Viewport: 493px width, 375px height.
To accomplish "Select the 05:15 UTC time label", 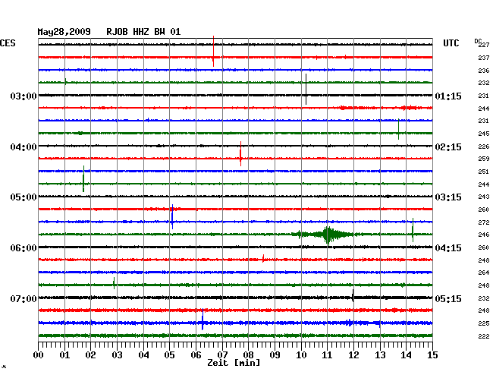I will tap(448, 298).
